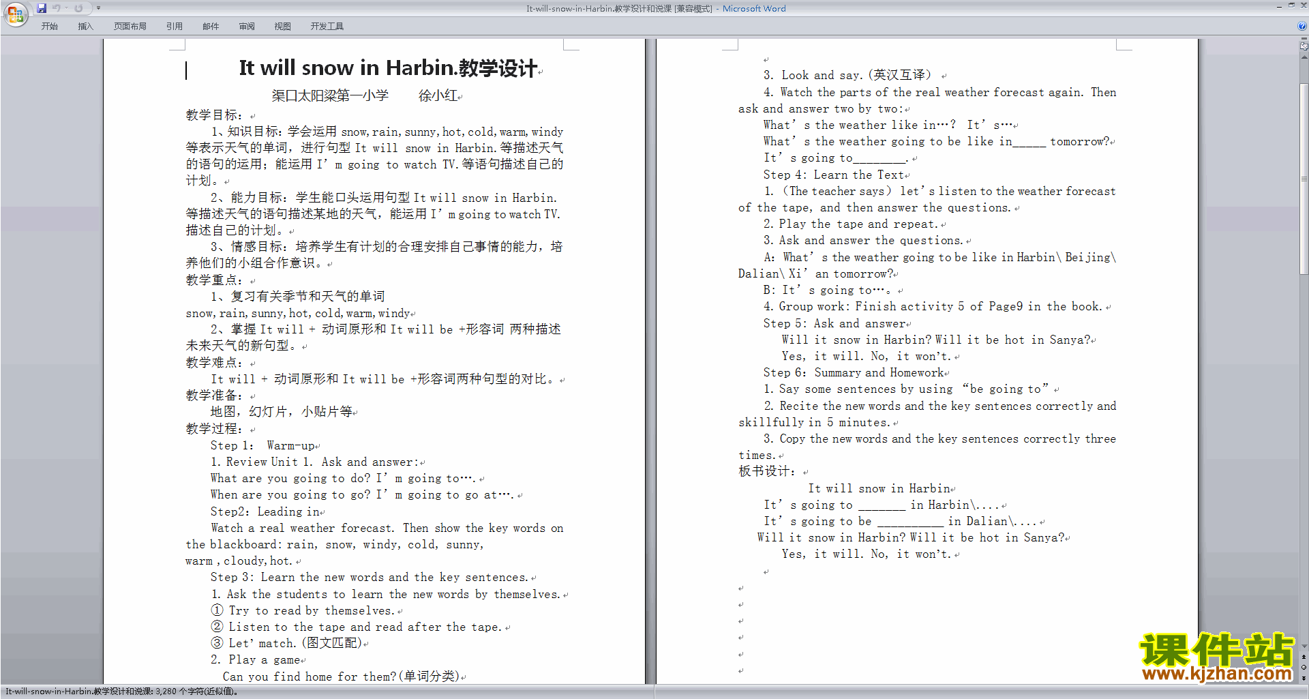Click 'Step 6: Summary and Homework'
This screenshot has height=699, width=1309.
pos(854,373)
